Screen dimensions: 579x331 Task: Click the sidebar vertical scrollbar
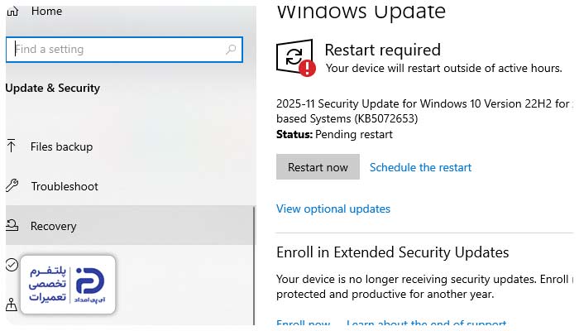(x=254, y=265)
